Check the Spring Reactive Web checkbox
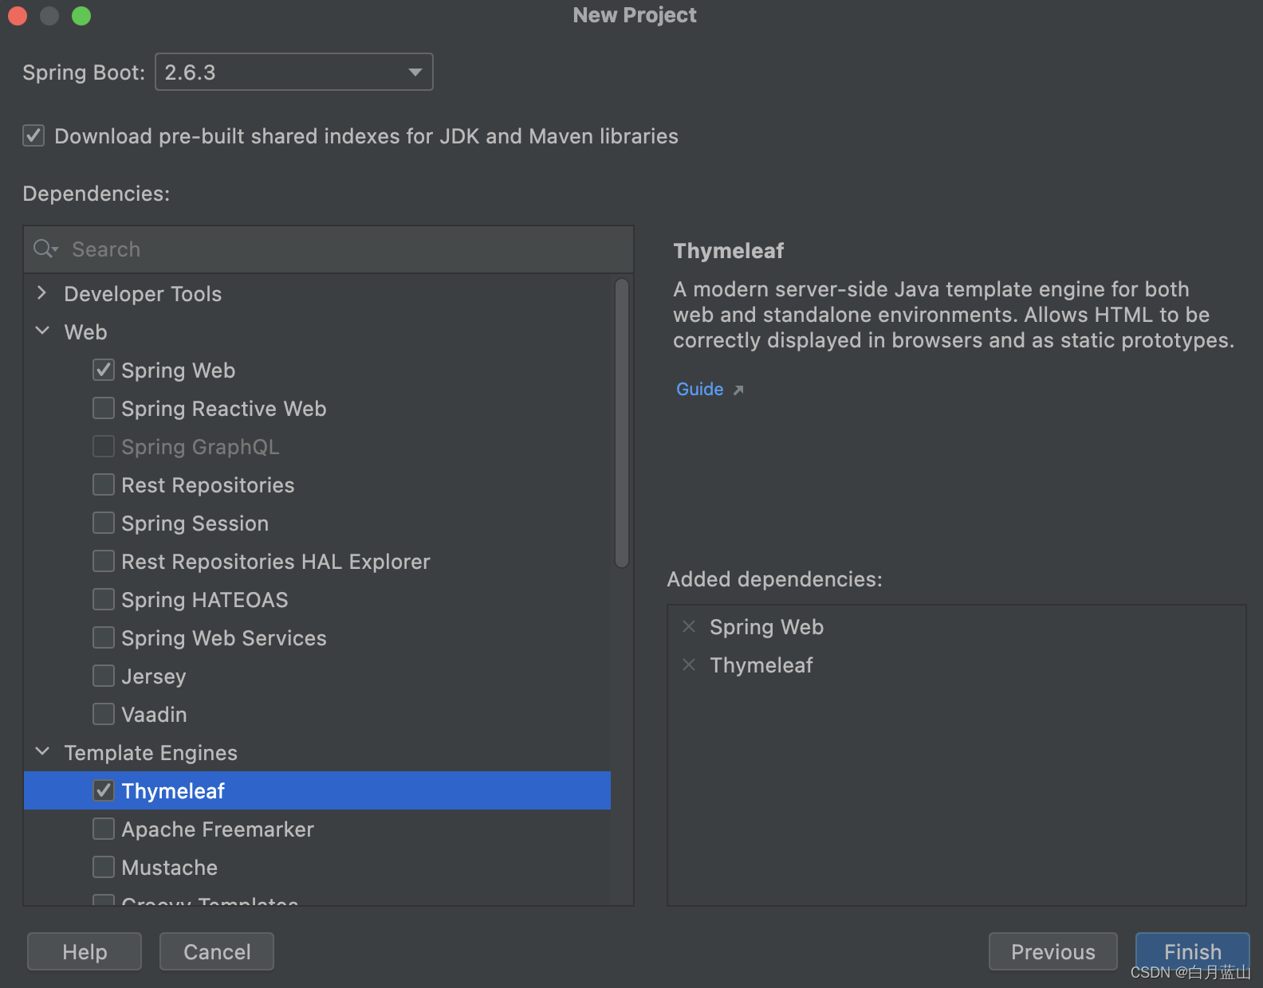The image size is (1263, 988). pyautogui.click(x=104, y=409)
